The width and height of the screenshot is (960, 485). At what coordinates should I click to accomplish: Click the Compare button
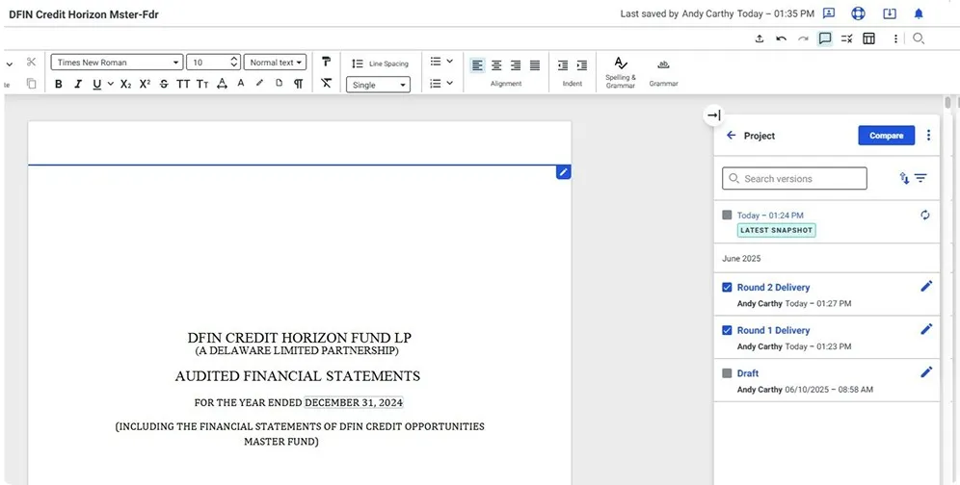coord(887,136)
